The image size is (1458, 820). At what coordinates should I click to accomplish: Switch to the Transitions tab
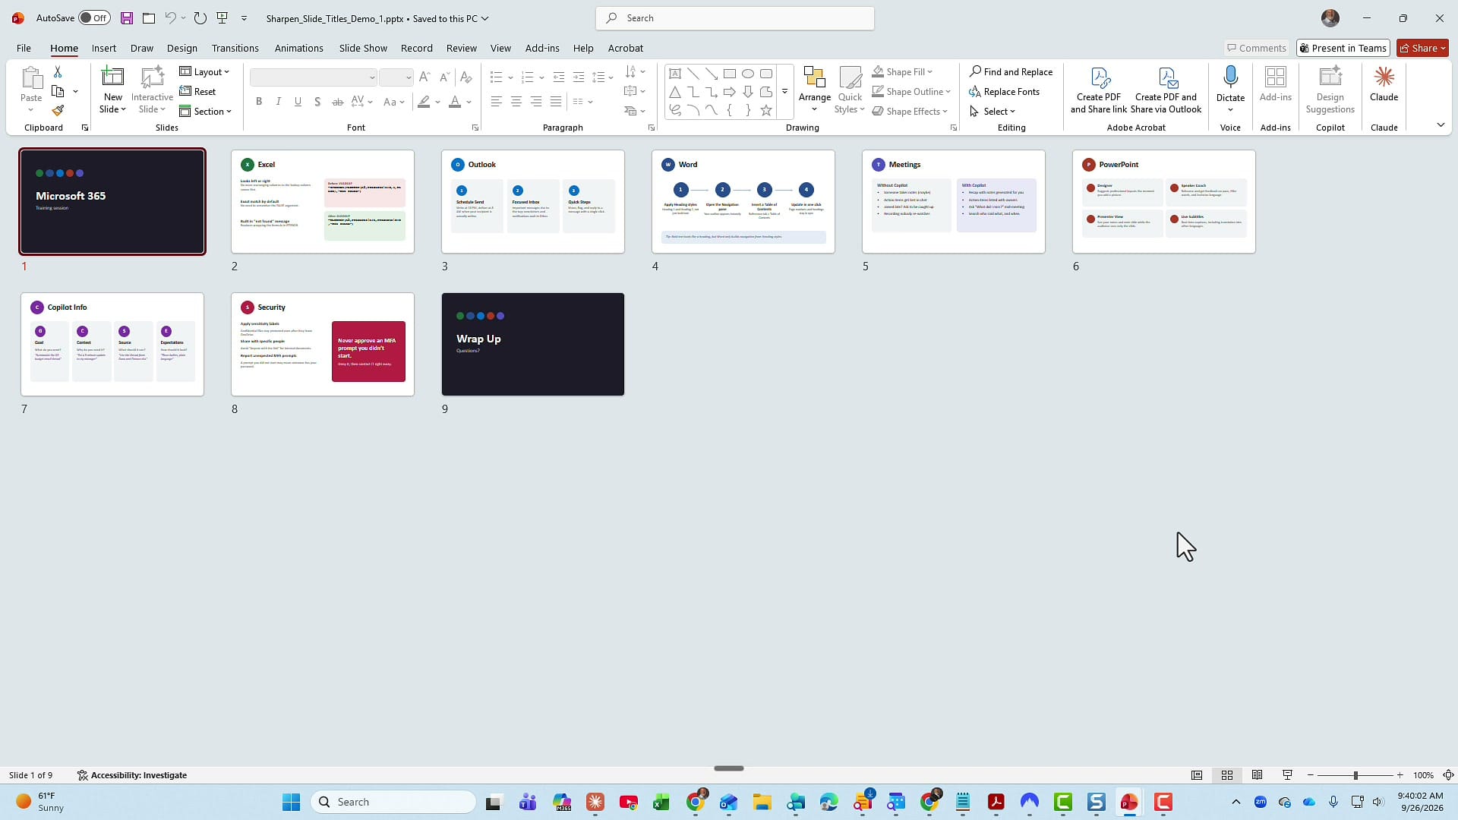(235, 48)
